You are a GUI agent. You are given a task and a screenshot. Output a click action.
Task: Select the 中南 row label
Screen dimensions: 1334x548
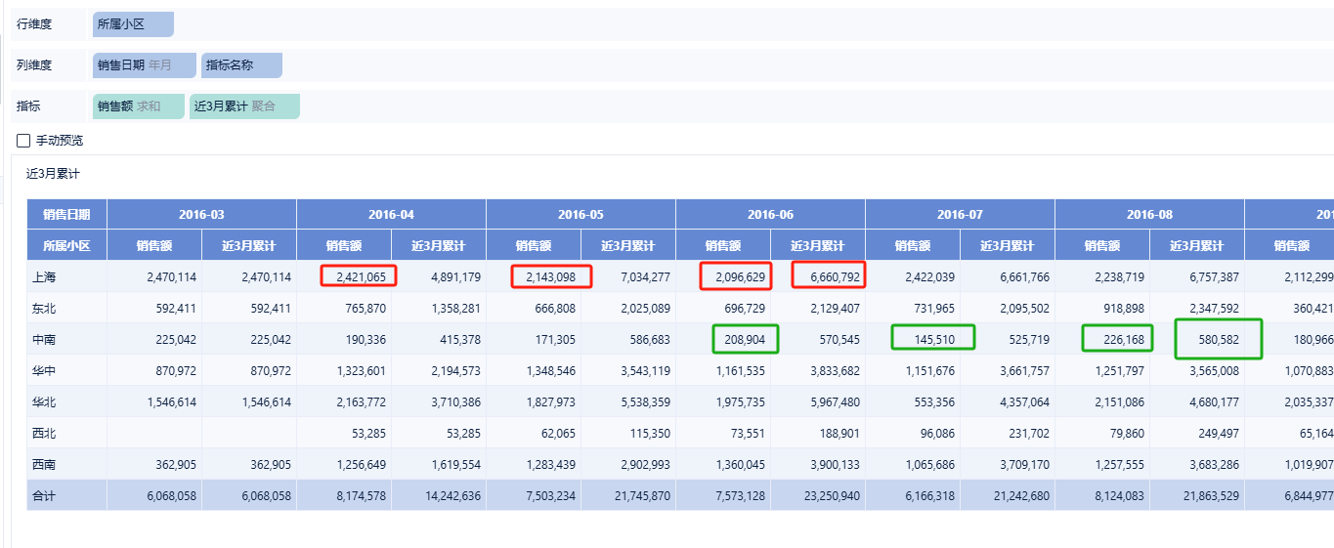[x=43, y=340]
